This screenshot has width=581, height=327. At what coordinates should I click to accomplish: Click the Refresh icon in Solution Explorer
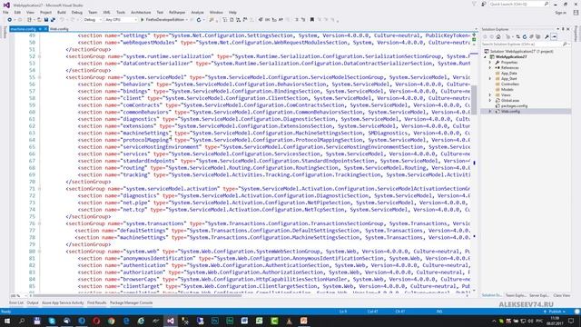click(x=525, y=36)
